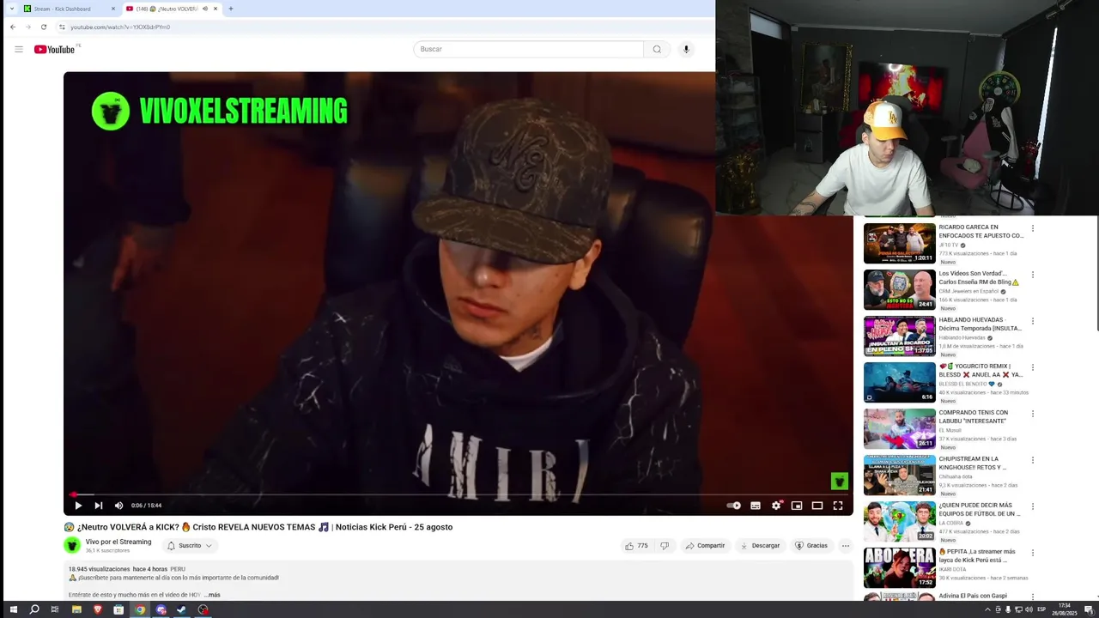Seek on the video progress bar
The height and width of the screenshot is (618, 1099).
click(x=458, y=494)
